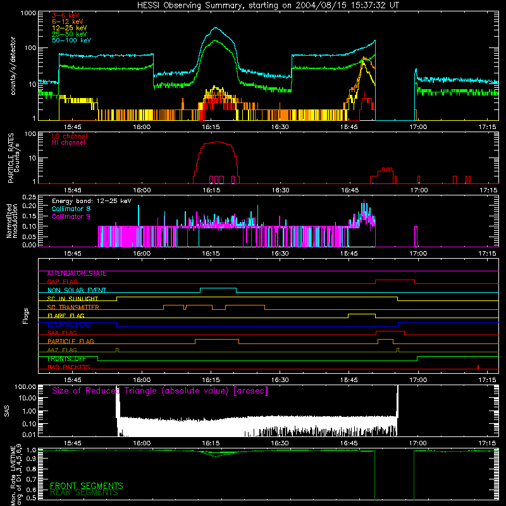Viewport: 506px width, 506px height.
Task: Select the Collimator 9 legend label
Action: point(71,216)
